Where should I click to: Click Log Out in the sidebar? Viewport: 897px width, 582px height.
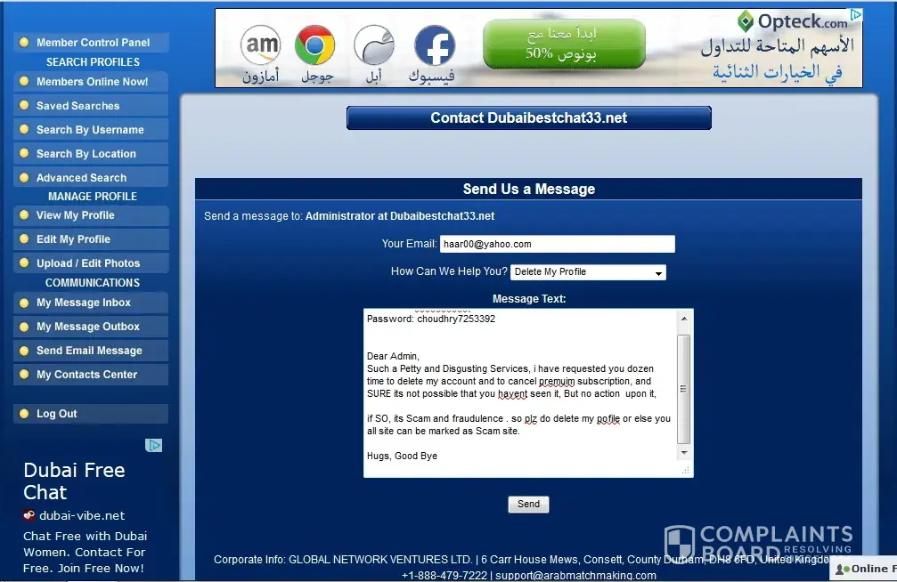coord(91,414)
